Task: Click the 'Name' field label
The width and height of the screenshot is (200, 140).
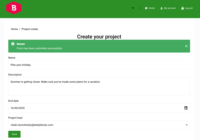Action: pos(12,58)
